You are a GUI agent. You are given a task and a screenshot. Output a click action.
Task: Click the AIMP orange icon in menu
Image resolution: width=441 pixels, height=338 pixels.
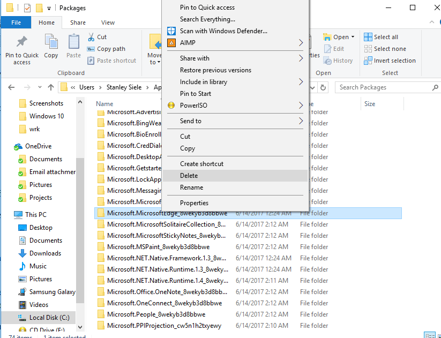click(171, 43)
